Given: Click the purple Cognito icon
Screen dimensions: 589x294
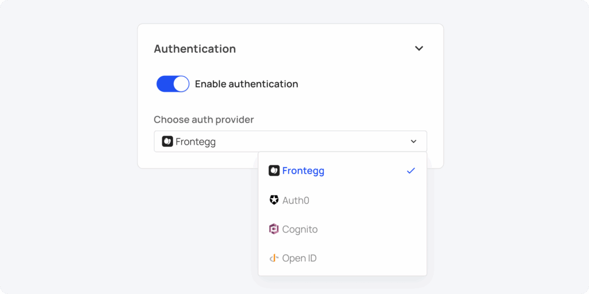Looking at the screenshot, I should [x=274, y=229].
